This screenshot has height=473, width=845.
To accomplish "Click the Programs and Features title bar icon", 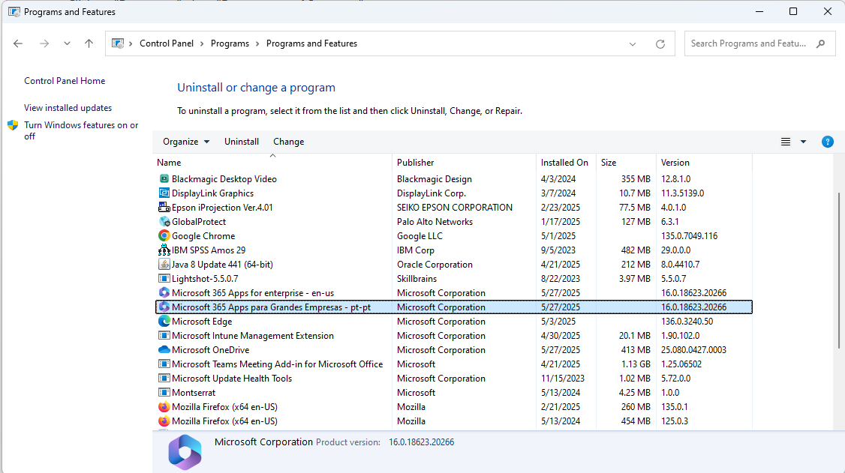I will click(x=14, y=11).
